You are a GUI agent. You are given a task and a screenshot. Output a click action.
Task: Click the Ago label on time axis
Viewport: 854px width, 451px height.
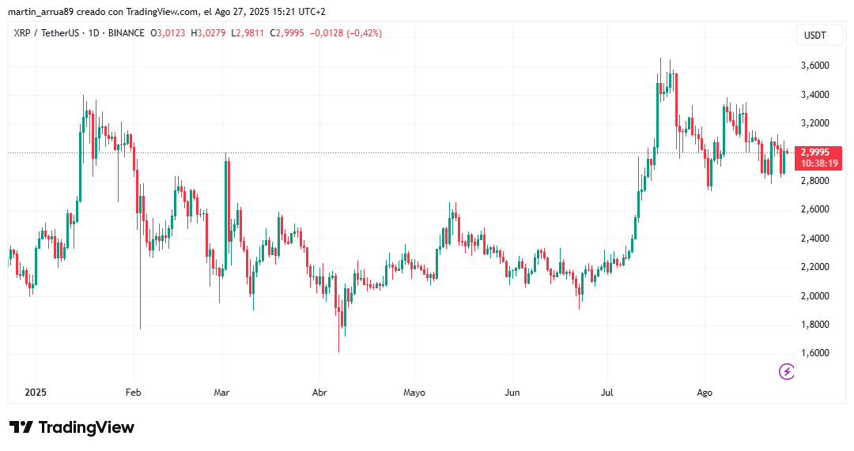click(x=705, y=393)
